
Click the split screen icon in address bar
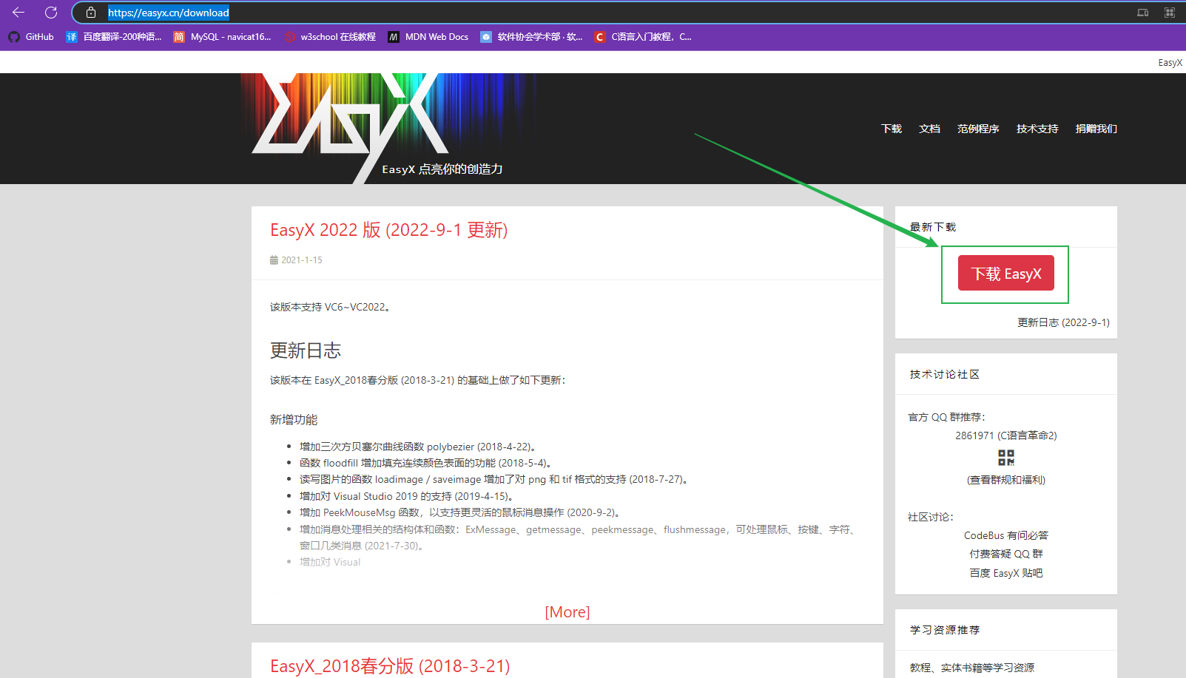coord(1142,13)
